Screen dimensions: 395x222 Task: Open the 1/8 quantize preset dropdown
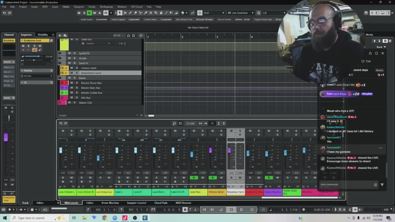pyautogui.click(x=274, y=13)
